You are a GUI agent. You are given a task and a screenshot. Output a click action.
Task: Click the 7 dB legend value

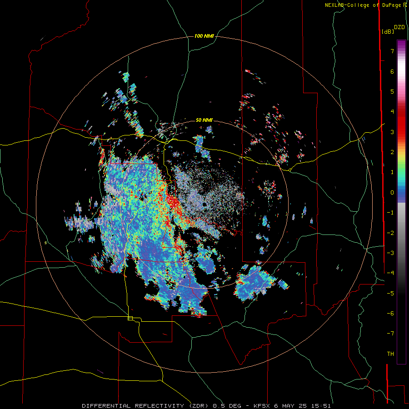pyautogui.click(x=392, y=51)
